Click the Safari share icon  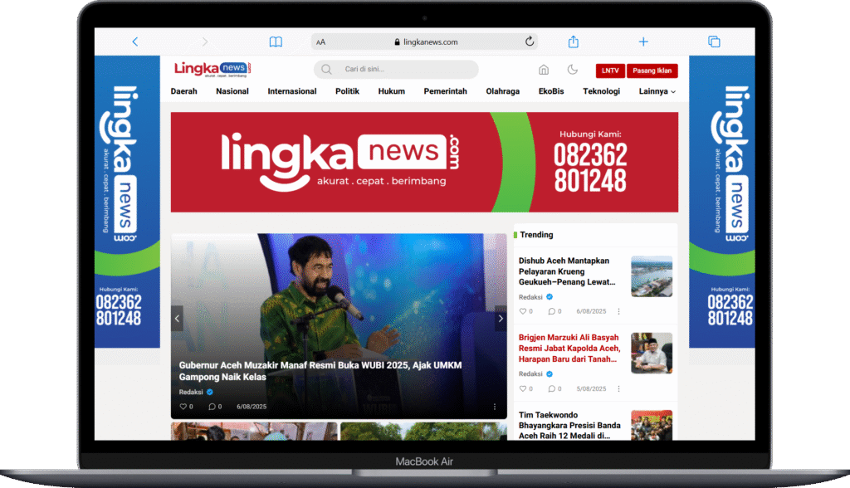click(573, 41)
